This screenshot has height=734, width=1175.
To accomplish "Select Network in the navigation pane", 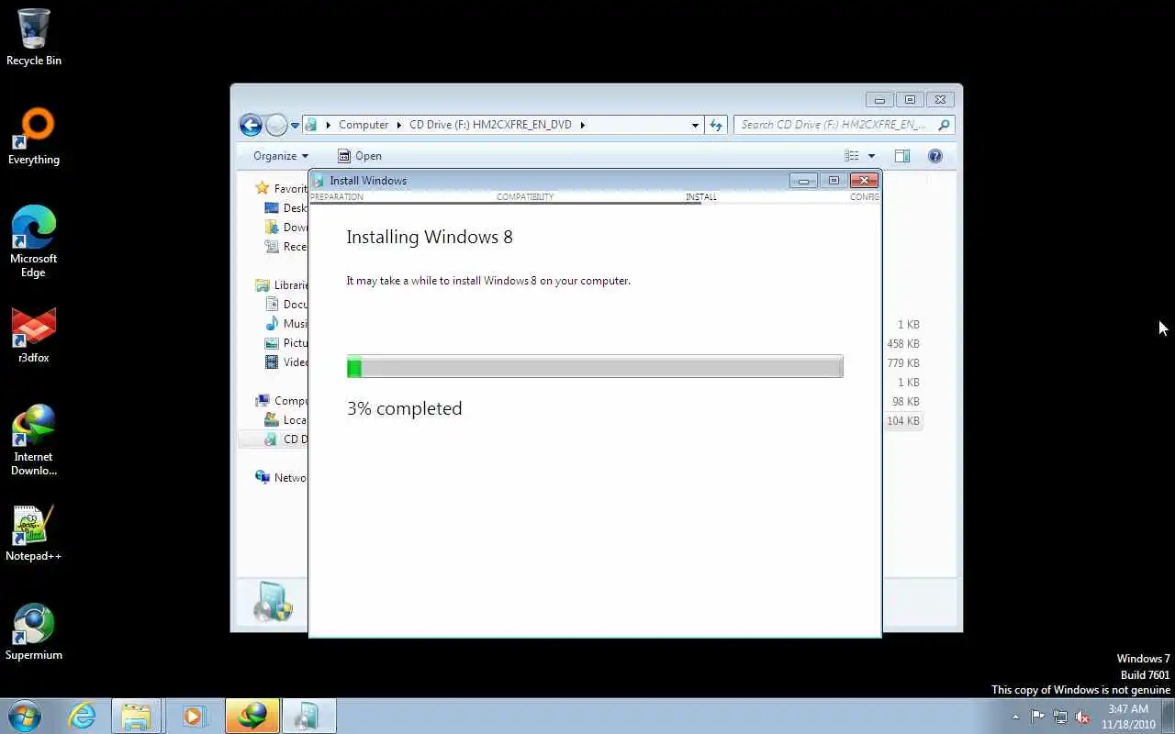I will 281,478.
